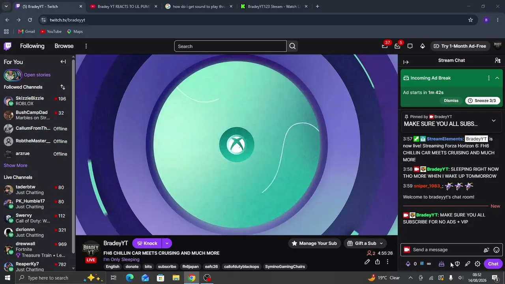This screenshot has width=505, height=284.
Task: Open the moderator shield tools icon
Action: click(x=457, y=264)
